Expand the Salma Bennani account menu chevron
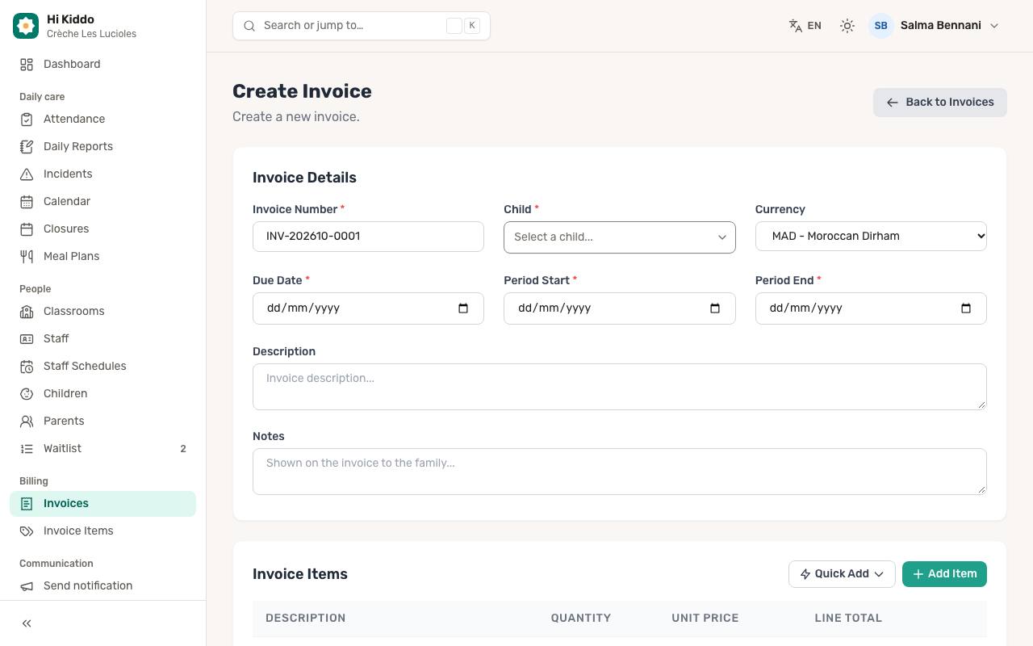Screen dimensions: 1033x646 [994, 26]
